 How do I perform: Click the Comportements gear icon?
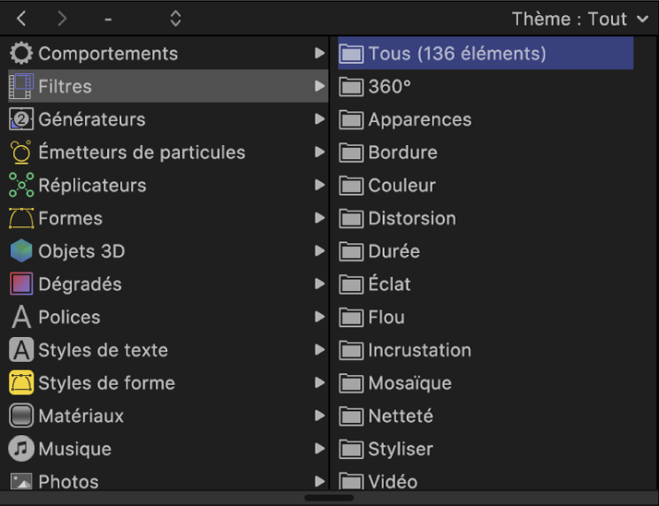[21, 53]
